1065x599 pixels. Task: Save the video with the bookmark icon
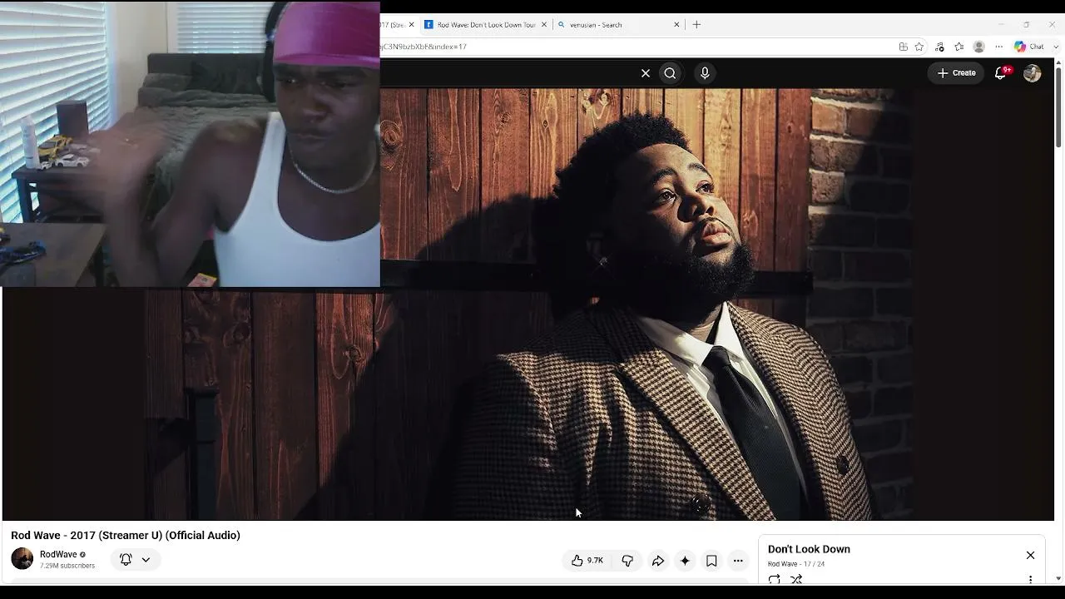tap(711, 561)
